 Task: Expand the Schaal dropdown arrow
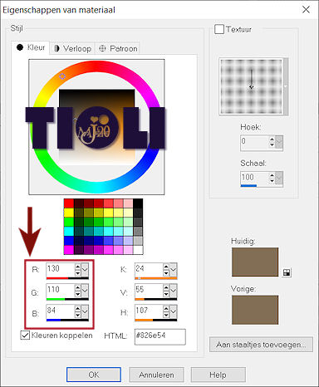coord(279,178)
